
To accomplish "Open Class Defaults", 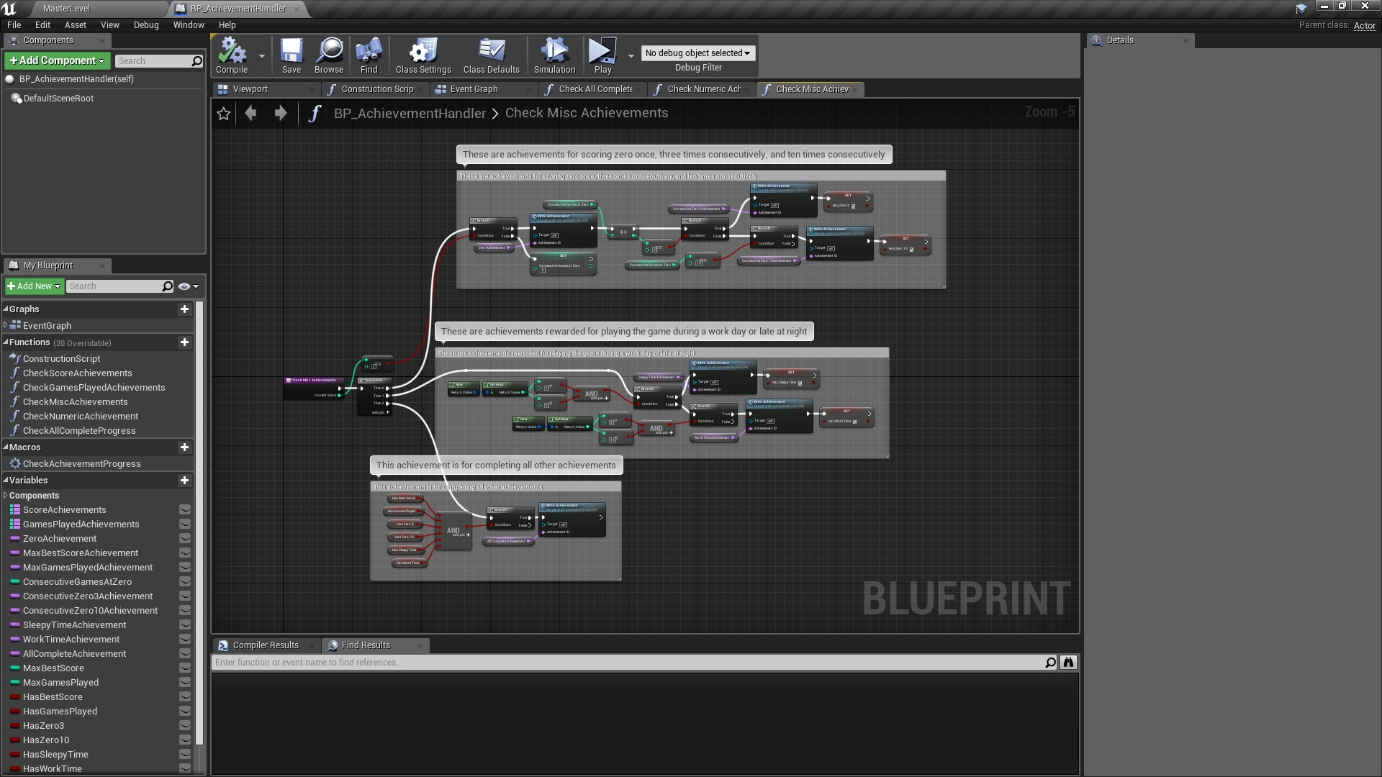I will [x=491, y=54].
